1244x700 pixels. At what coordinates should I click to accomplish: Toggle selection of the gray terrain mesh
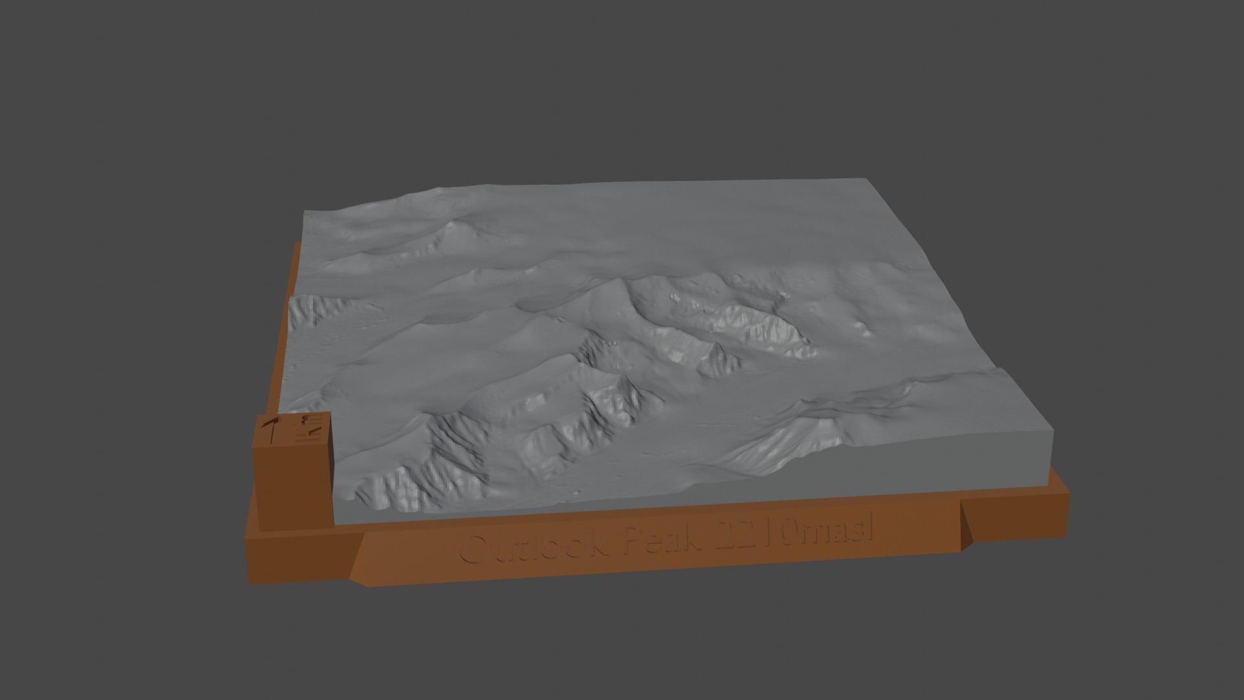713,259
